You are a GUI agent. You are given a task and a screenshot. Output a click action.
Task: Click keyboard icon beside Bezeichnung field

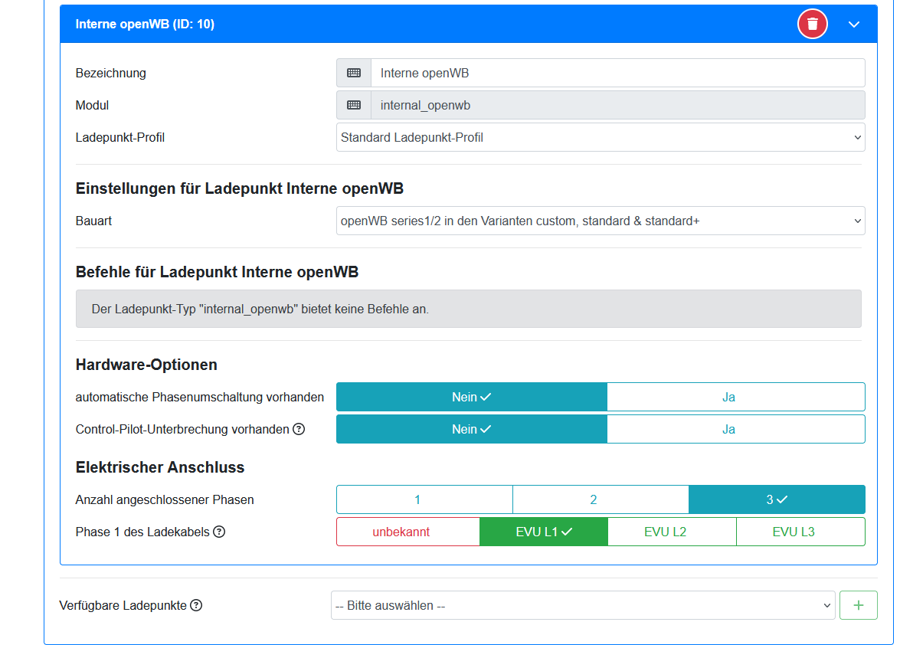354,73
